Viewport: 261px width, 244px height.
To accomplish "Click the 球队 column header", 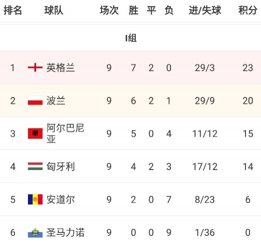I will coord(54,10).
